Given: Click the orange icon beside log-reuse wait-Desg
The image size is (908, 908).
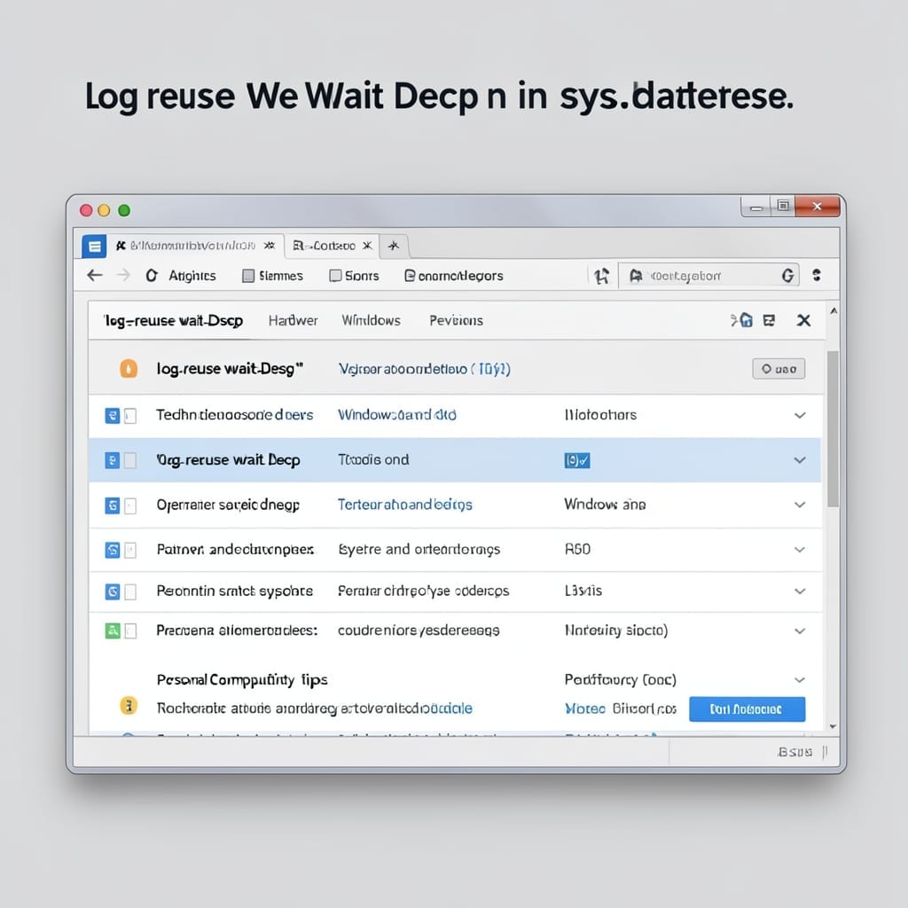Looking at the screenshot, I should pos(129,369).
